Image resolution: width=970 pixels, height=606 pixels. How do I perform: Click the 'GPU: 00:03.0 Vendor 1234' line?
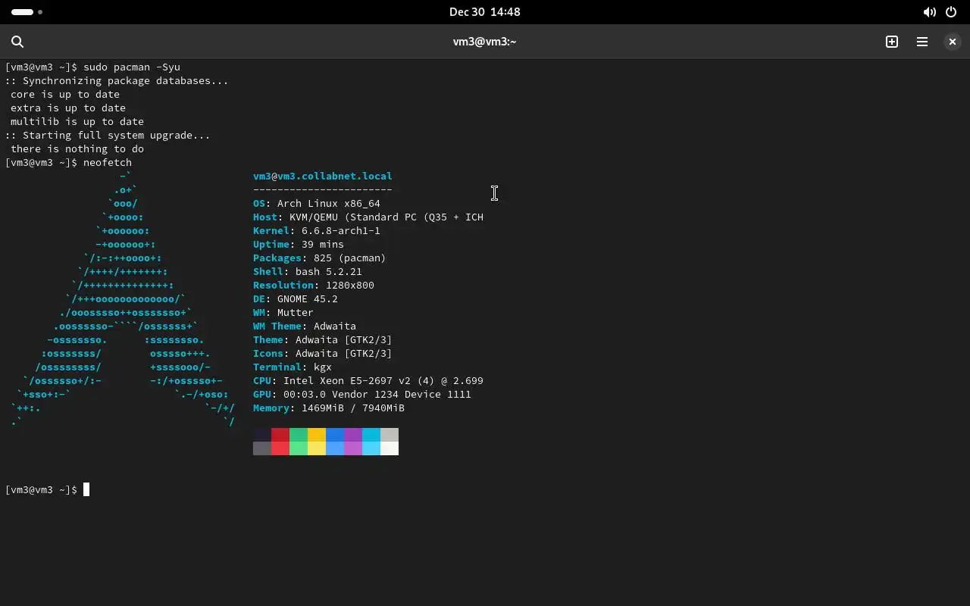[362, 394]
